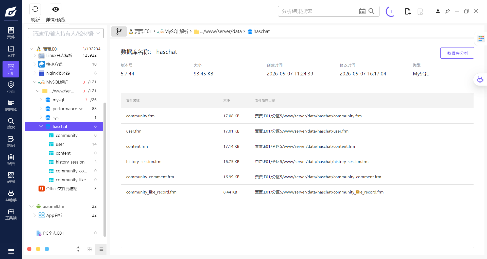
Task: Select the content table in tree
Action: [64, 153]
